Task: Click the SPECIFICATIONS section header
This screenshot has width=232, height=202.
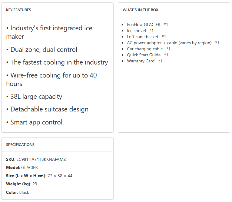Action: 20,145
